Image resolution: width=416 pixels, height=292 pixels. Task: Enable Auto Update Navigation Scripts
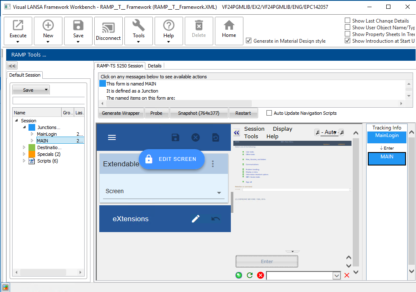pyautogui.click(x=269, y=113)
